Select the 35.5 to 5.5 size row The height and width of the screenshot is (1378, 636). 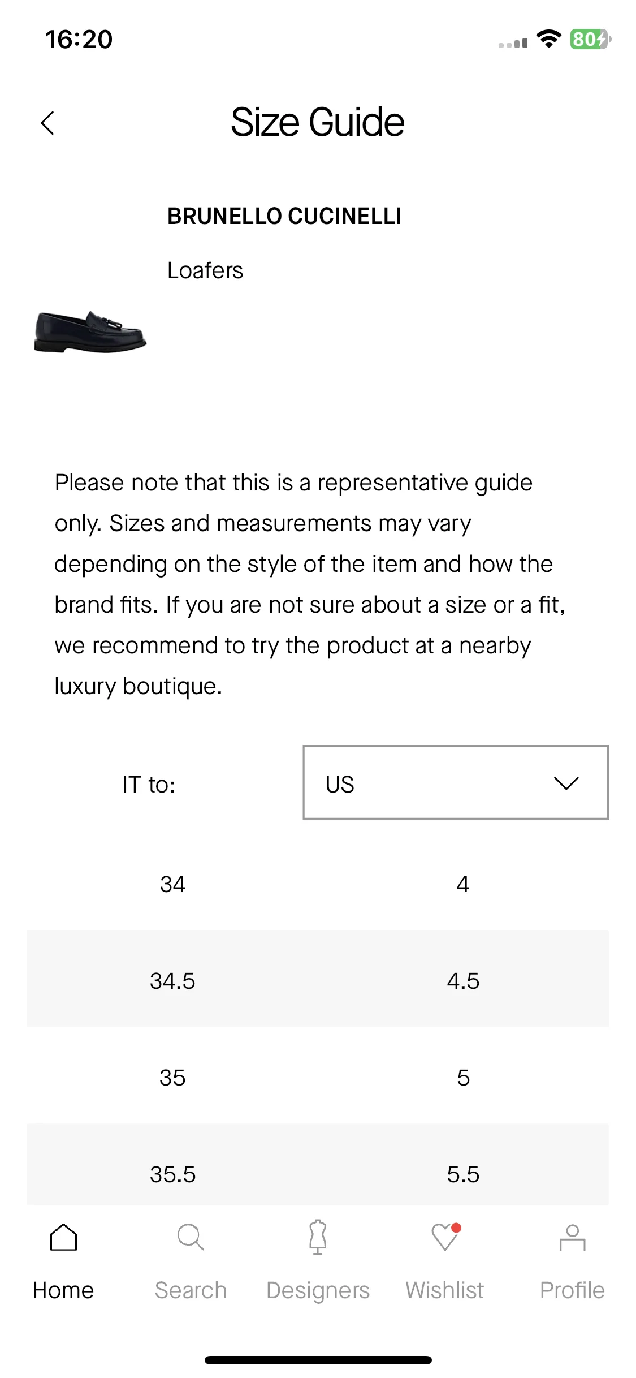(x=318, y=1164)
